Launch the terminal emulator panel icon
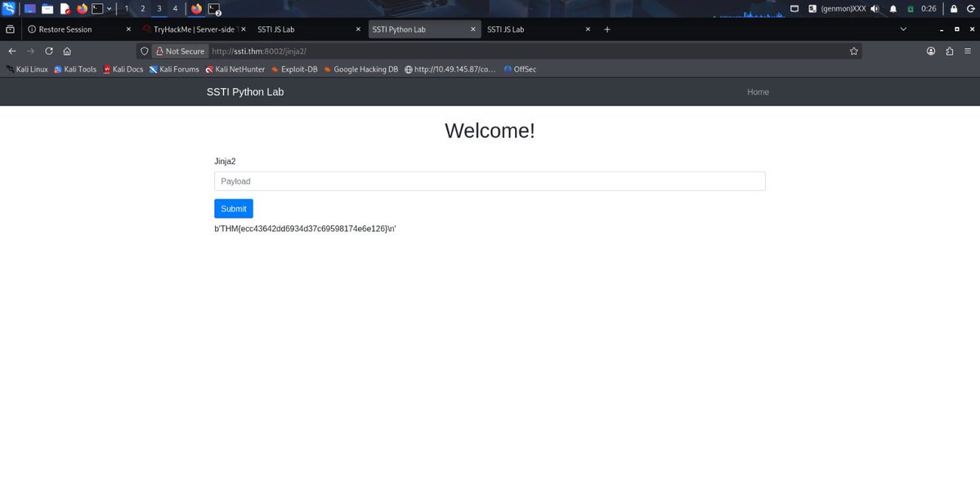The image size is (980, 482). coord(97,9)
